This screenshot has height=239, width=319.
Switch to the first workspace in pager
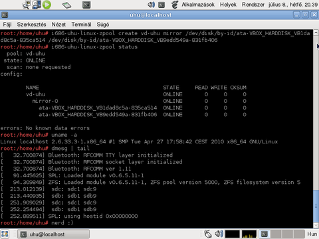coord(265,234)
